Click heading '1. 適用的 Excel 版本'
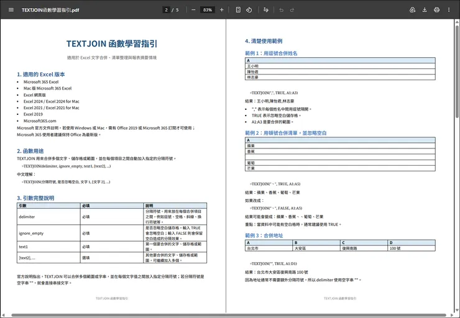 tap(41, 74)
